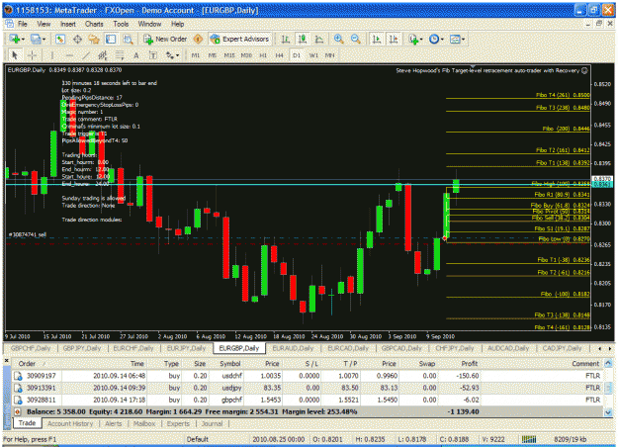Open the Market Watch window icon
The width and height of the screenshot is (618, 447).
point(60,39)
